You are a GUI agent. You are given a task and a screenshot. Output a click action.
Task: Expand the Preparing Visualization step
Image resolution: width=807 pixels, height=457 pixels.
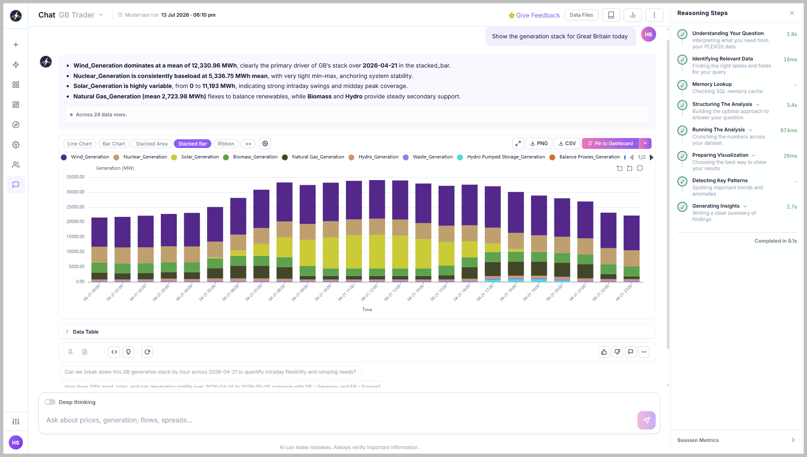(754, 155)
